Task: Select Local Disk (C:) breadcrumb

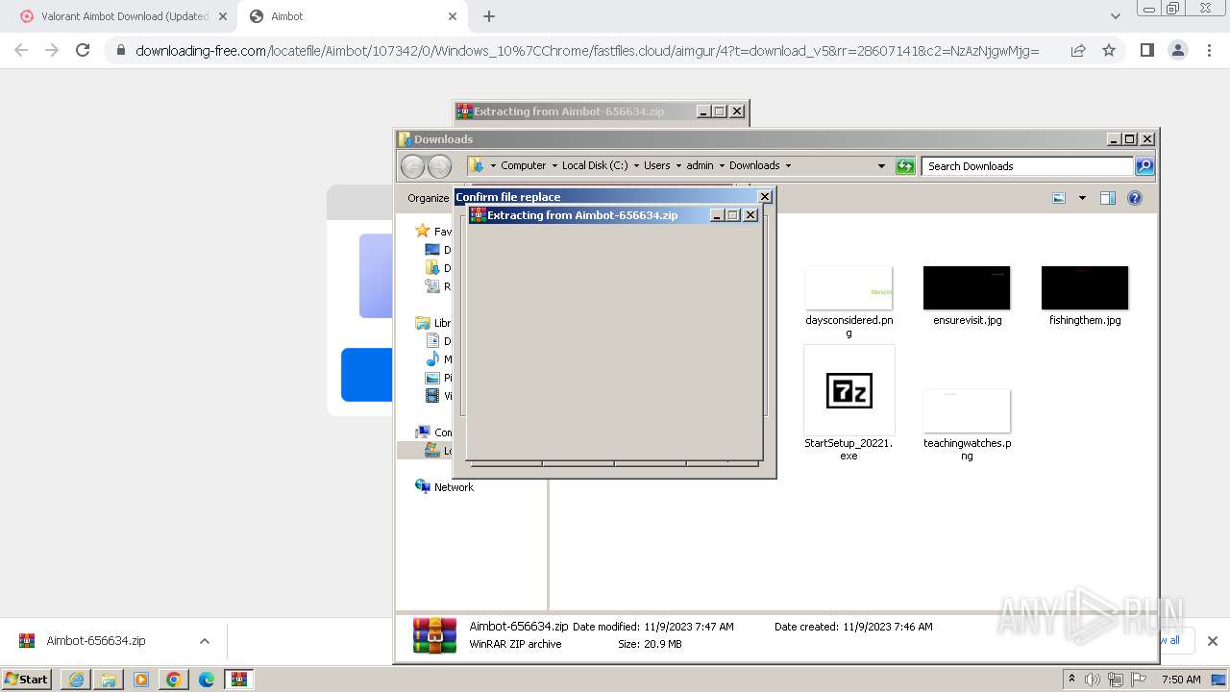Action: point(595,165)
